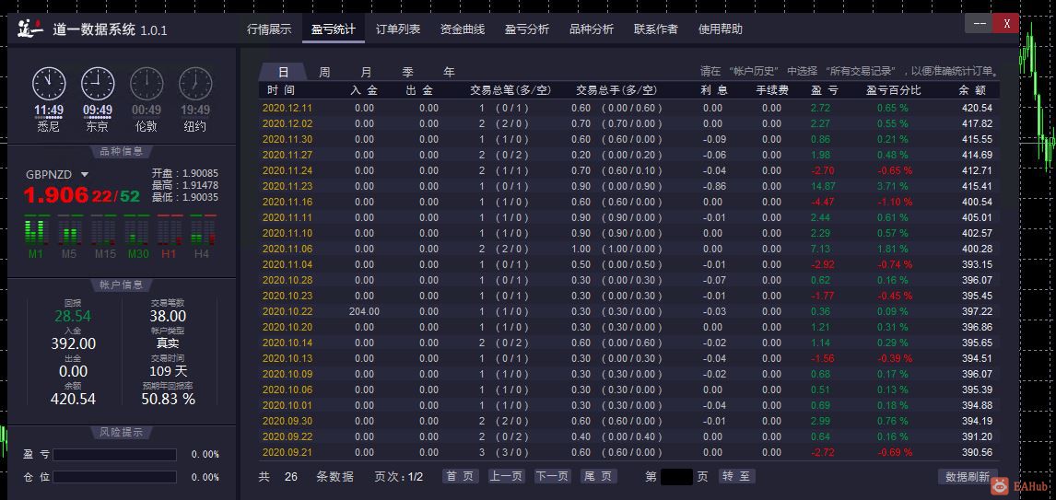This screenshot has width=1056, height=500.
Task: Open the 使用帮助 tab
Action: (x=721, y=29)
